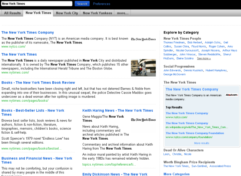This screenshot has width=241, height=176.
Task: Open Elaine Sciolino link
Action: pyautogui.click(x=185, y=58)
